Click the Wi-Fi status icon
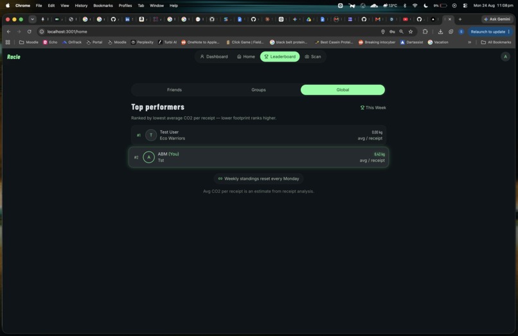Screen dimensions: 518x336 415,6
